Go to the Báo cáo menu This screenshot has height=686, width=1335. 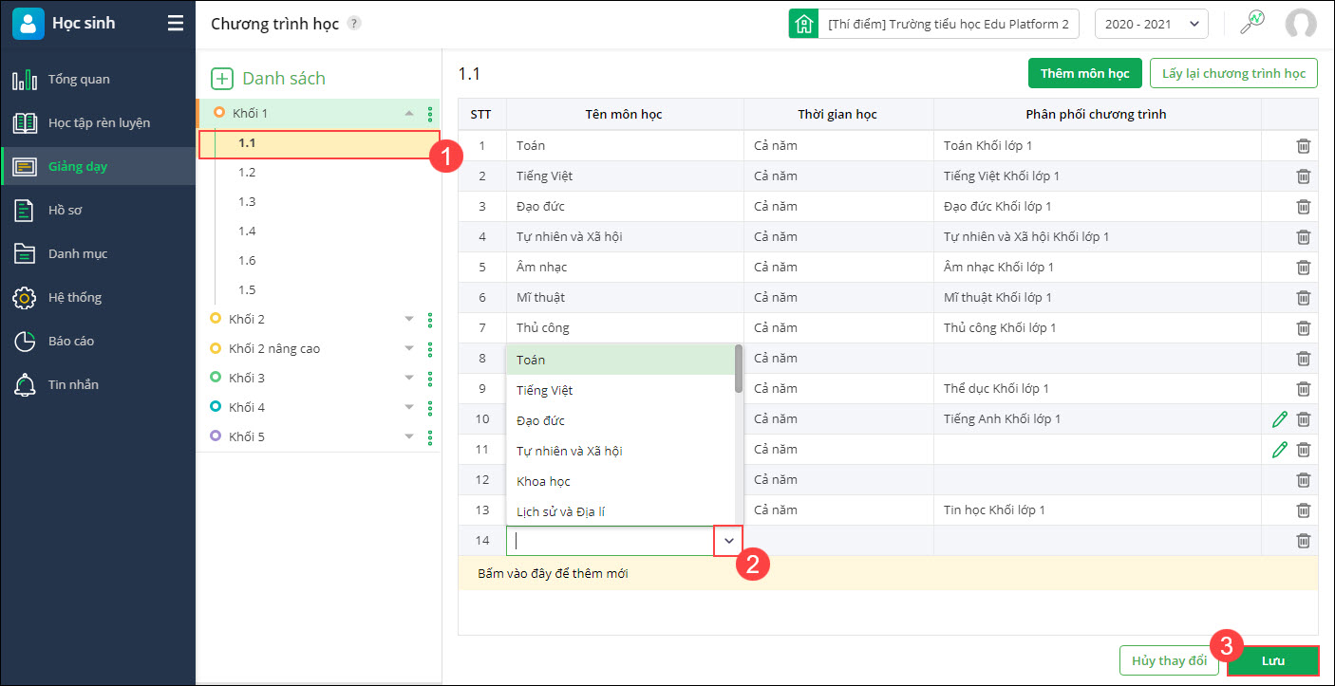tap(71, 342)
